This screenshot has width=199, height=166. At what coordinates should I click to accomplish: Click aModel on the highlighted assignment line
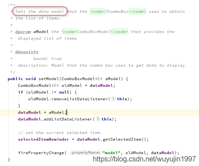point(56,112)
